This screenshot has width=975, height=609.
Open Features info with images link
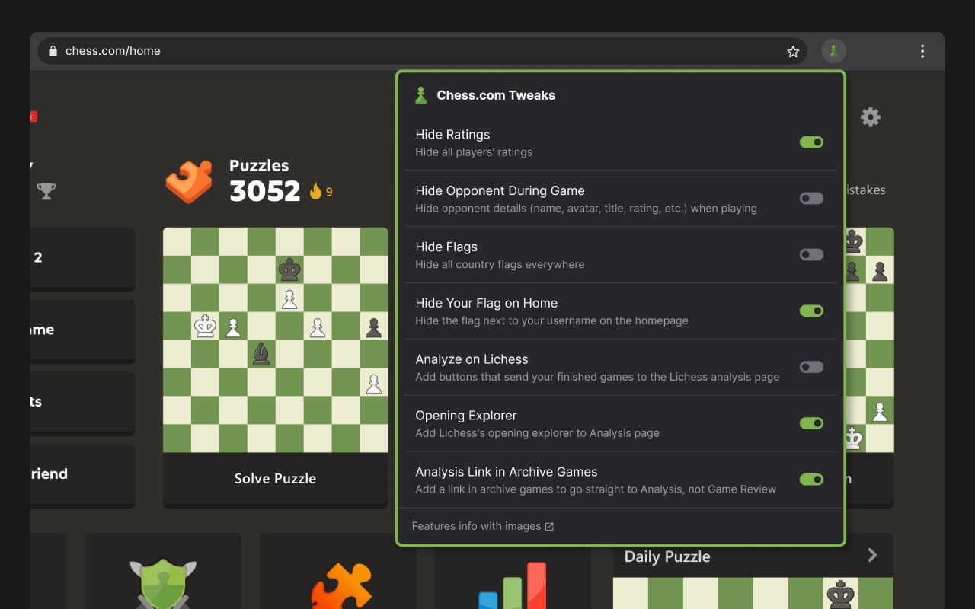pyautogui.click(x=483, y=526)
